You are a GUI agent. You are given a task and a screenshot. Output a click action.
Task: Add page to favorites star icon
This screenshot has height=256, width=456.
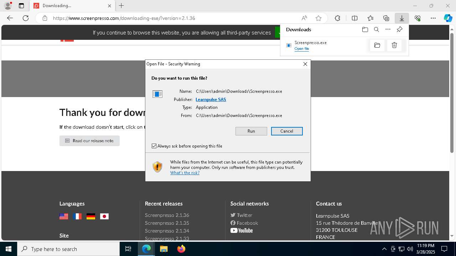tap(318, 18)
